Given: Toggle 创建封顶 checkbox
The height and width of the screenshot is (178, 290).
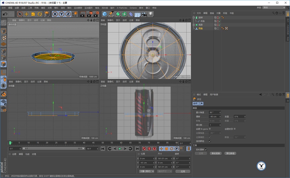Looking at the screenshot, I should (x=235, y=129).
